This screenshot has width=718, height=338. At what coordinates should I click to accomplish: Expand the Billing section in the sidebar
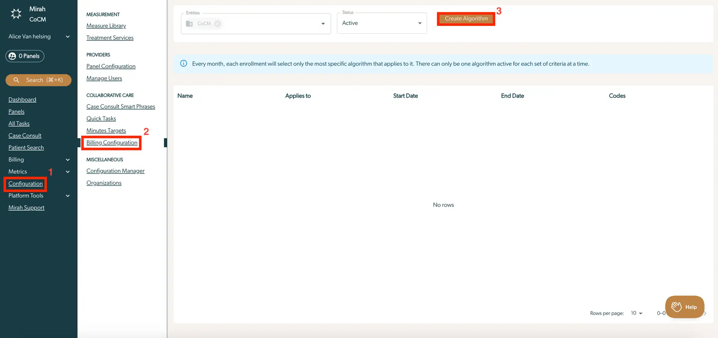pyautogui.click(x=68, y=159)
